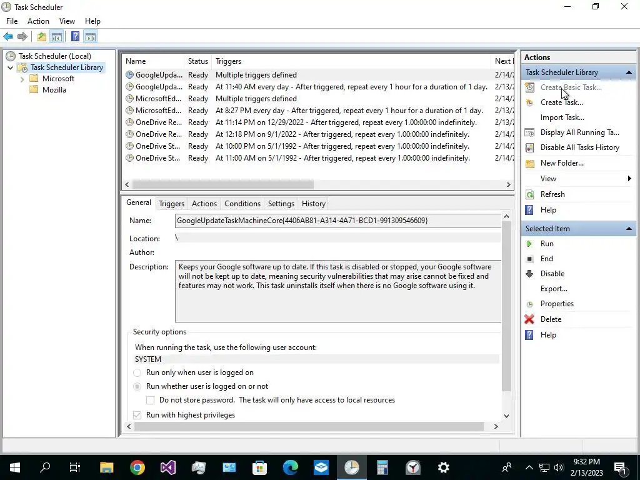Open Microsoft Edge from the taskbar
640x480 pixels.
[x=290, y=467]
